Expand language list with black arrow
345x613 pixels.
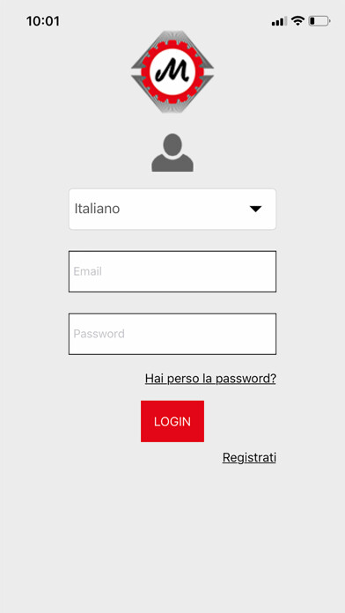[x=255, y=209]
